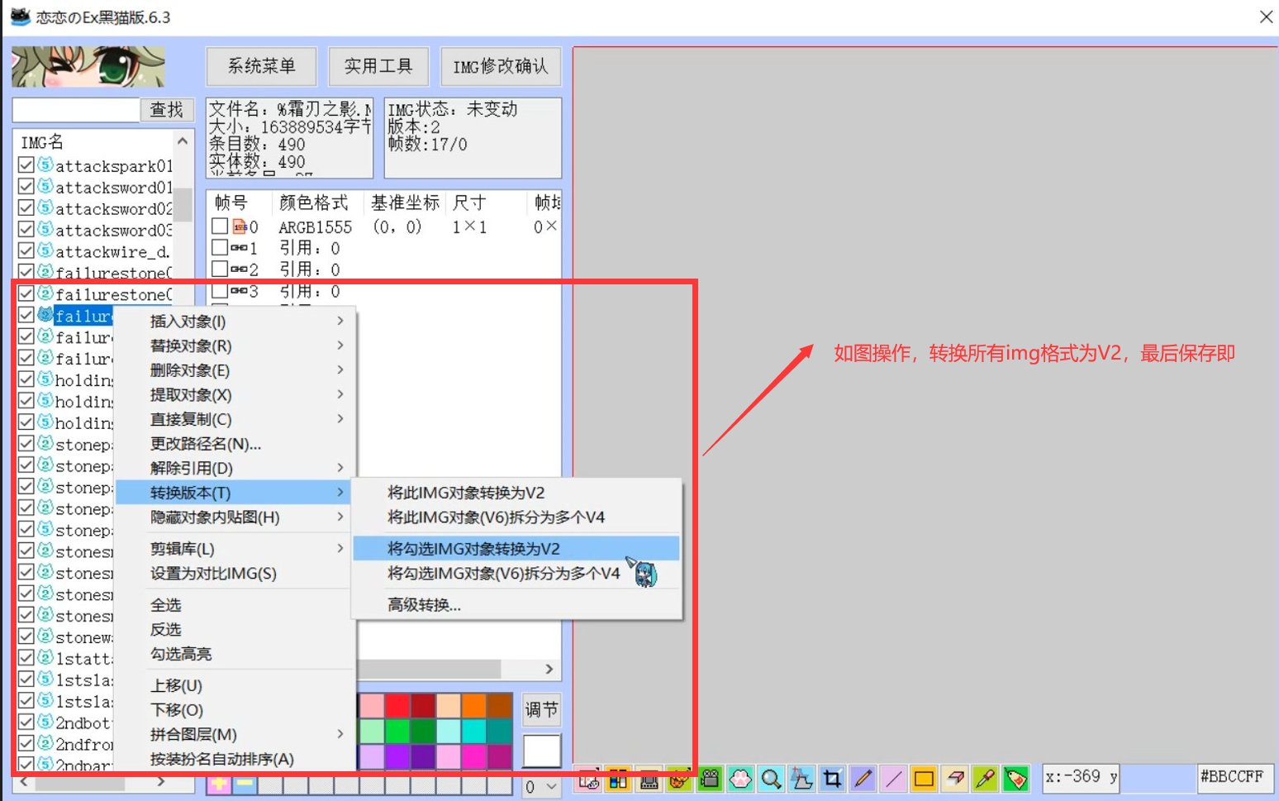Select 高级转换 from the submenu
This screenshot has height=801, width=1279.
tap(423, 605)
